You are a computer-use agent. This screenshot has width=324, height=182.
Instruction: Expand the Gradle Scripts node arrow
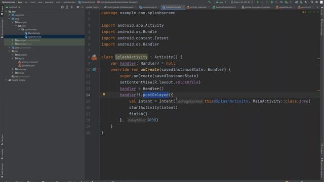tap(6, 80)
